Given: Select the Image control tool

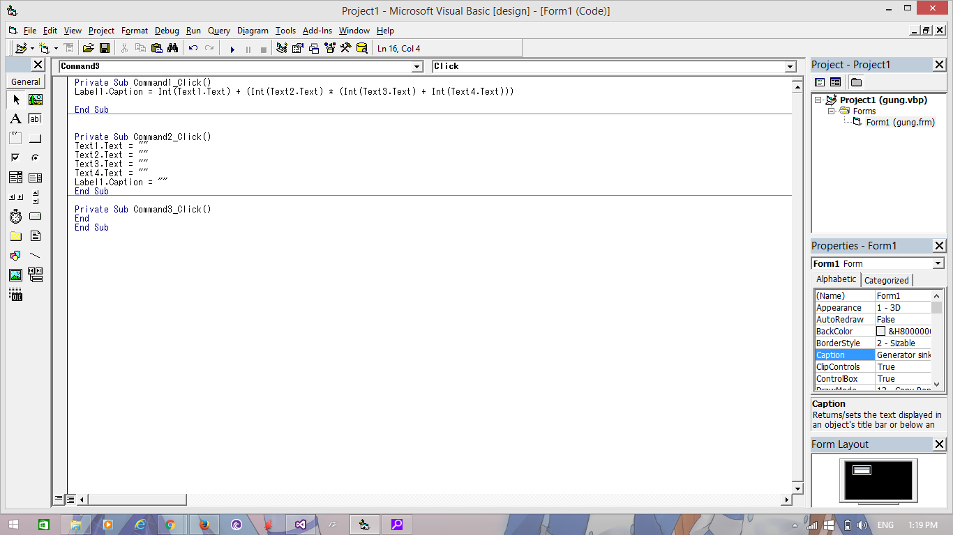Looking at the screenshot, I should pyautogui.click(x=16, y=275).
